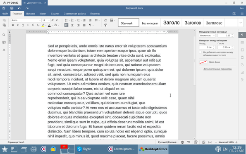
Task: Print the document using the printer icon
Action: (x=12, y=8)
